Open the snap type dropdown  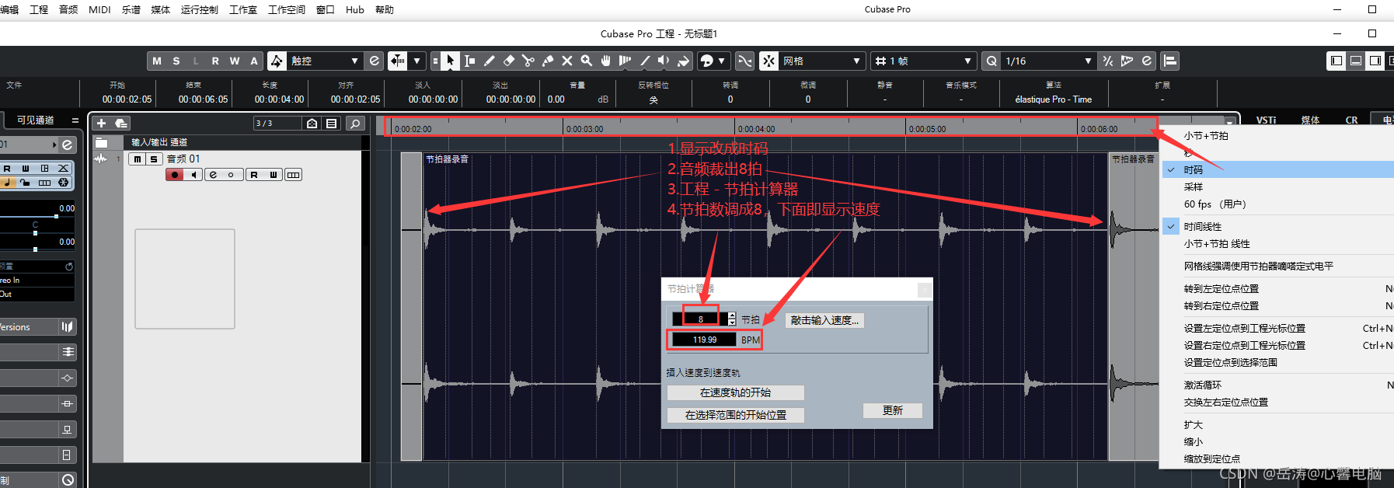point(823,61)
